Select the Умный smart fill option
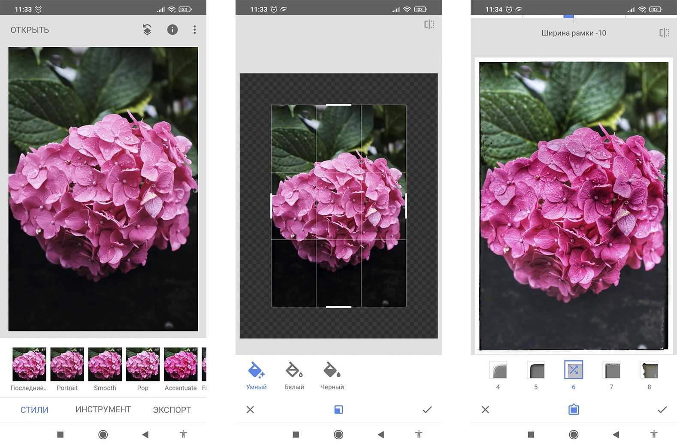Image resolution: width=677 pixels, height=447 pixels. click(x=257, y=375)
